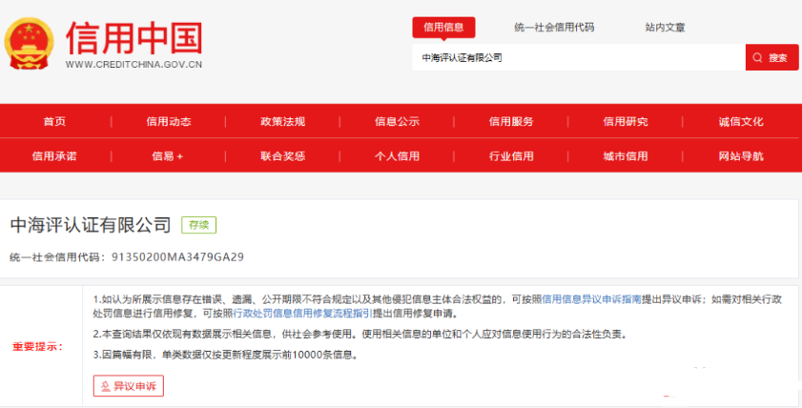The height and width of the screenshot is (408, 802).
Task: Open the 首页 menu item
Action: [54, 121]
